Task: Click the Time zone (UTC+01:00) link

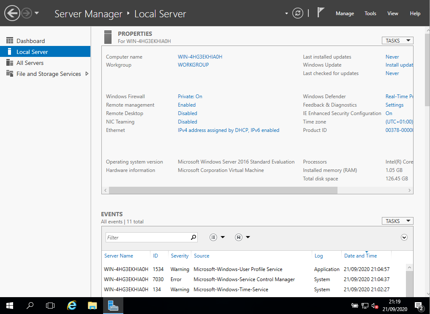Action: click(399, 122)
